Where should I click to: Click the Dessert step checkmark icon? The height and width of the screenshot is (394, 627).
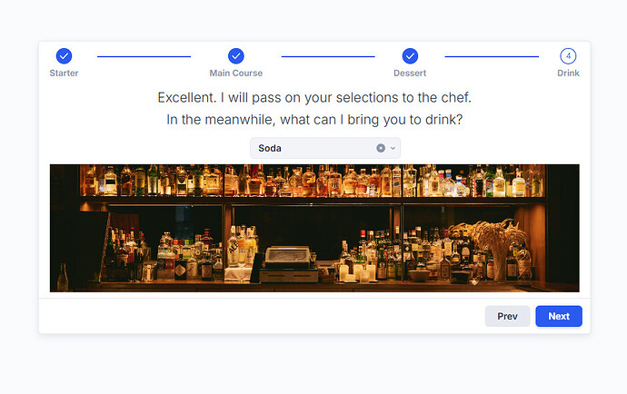coord(410,56)
